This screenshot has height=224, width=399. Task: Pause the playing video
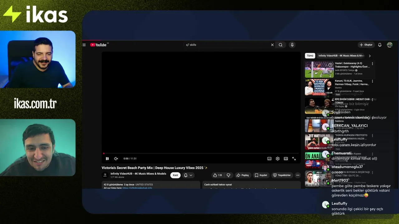pyautogui.click(x=107, y=159)
